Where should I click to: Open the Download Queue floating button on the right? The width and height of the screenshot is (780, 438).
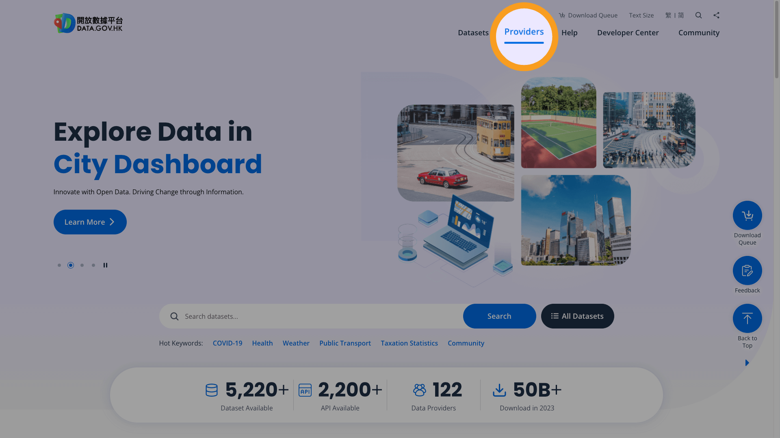click(747, 215)
